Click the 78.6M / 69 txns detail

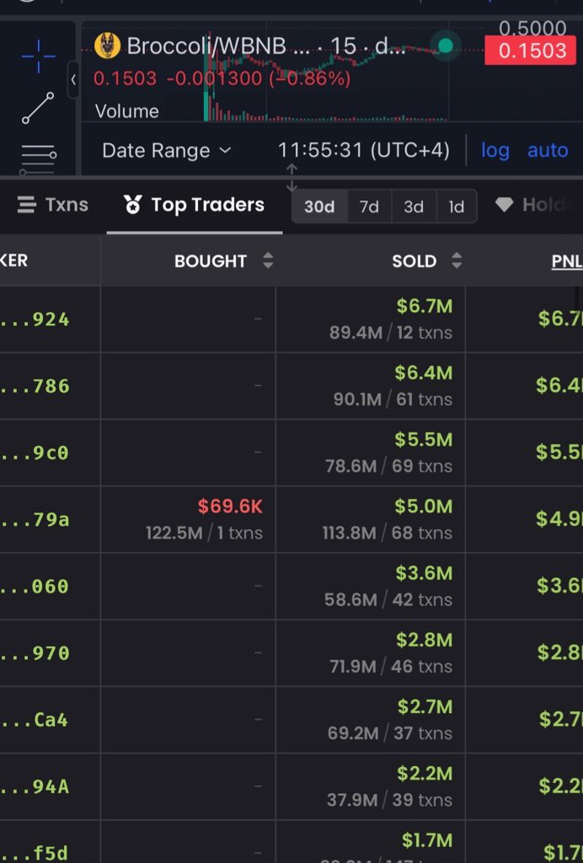[x=389, y=466]
